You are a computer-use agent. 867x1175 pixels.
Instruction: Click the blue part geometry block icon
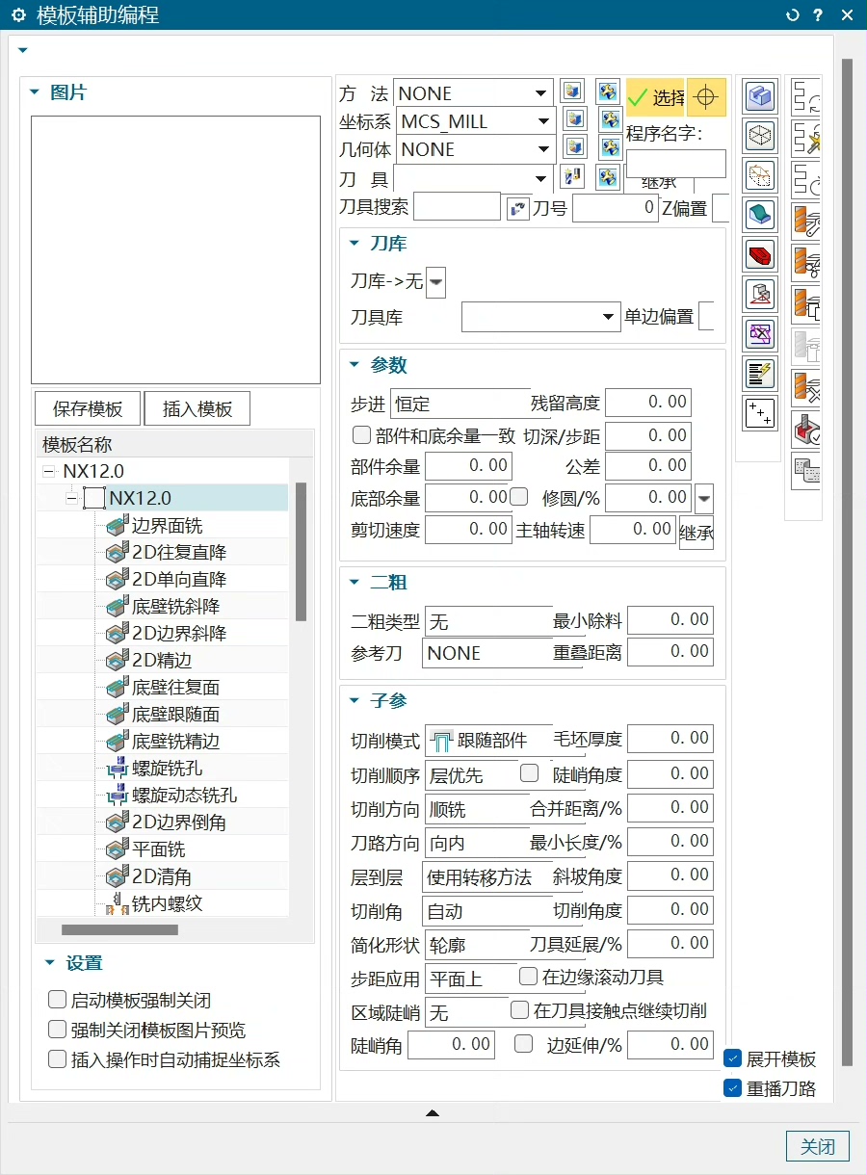coord(761,96)
